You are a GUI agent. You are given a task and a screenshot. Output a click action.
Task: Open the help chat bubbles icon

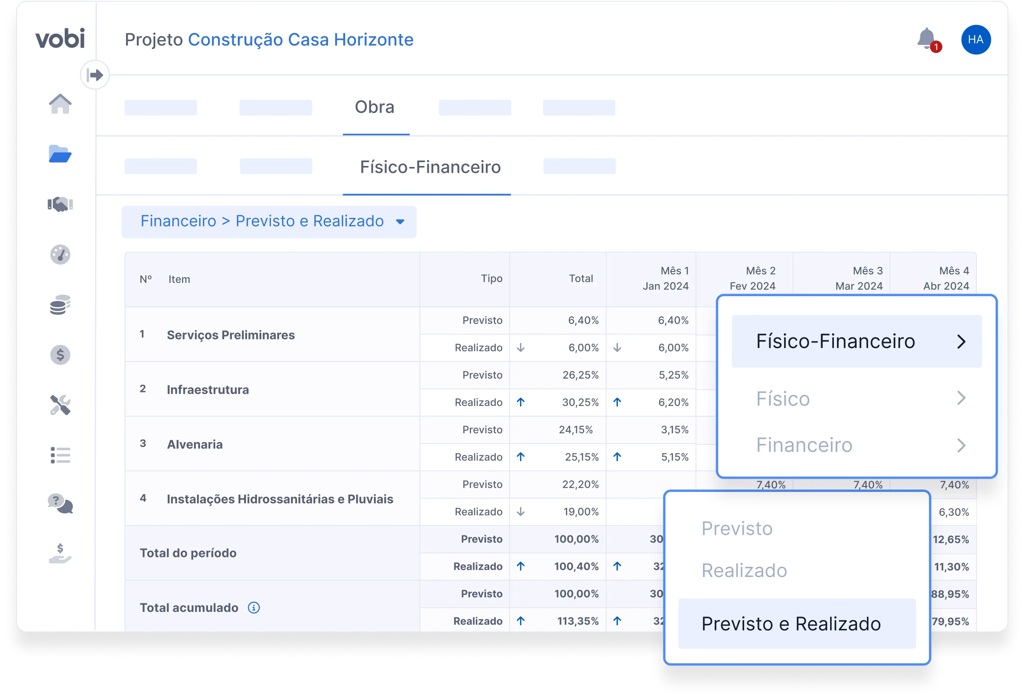click(x=60, y=504)
